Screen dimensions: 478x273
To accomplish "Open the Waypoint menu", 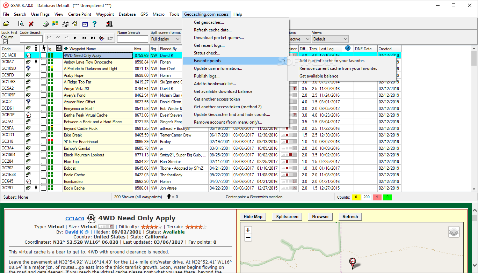I will click(105, 14).
